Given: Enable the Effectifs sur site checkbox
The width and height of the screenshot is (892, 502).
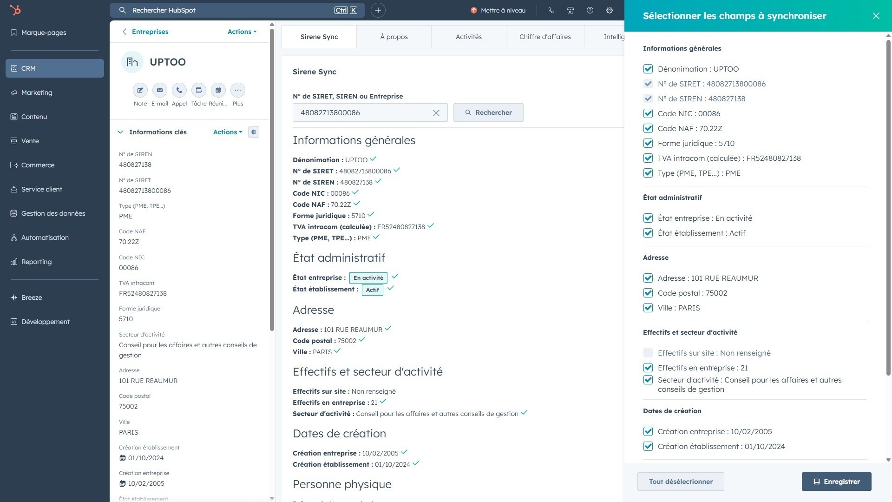Looking at the screenshot, I should pos(648,353).
